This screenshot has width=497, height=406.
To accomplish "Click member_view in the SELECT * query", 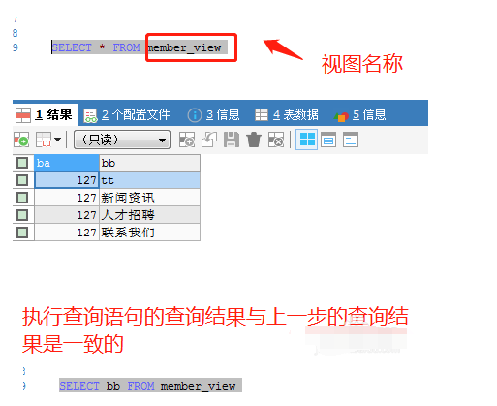I will (x=184, y=47).
